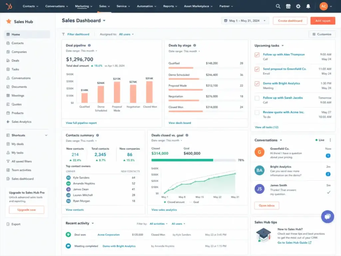Click the Contacts summary info icon

(x=98, y=135)
